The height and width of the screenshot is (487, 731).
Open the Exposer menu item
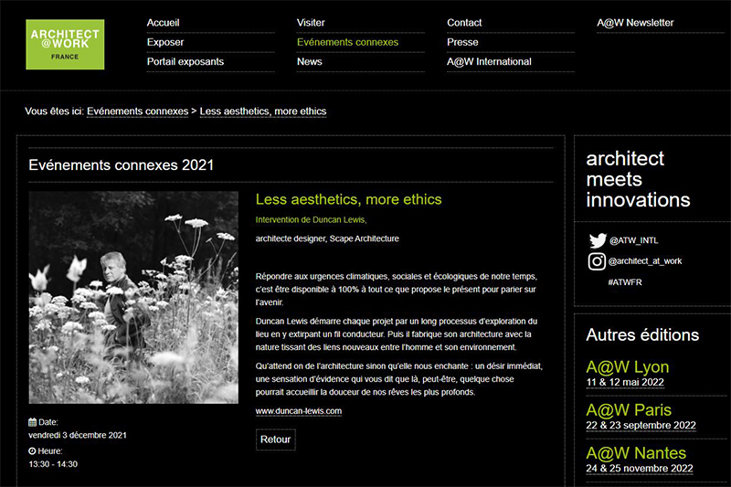pos(165,42)
